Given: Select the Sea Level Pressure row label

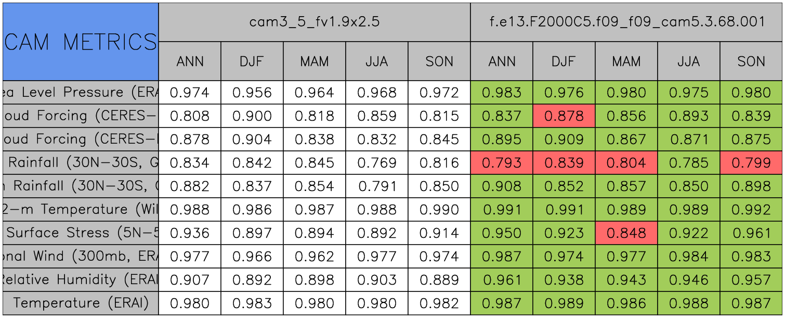Looking at the screenshot, I should pyautogui.click(x=81, y=93).
